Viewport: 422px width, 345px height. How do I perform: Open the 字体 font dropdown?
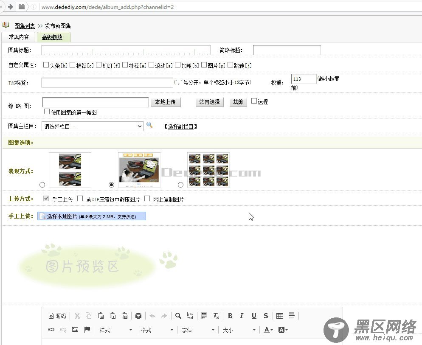(198, 330)
